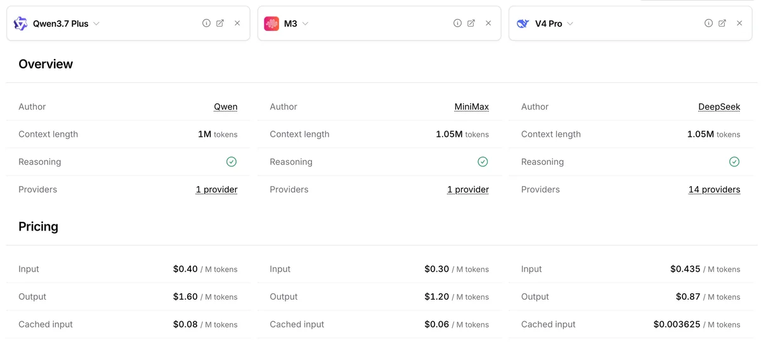Screen dimensions: 761x344
Task: Click the Overview section heading
Action: 46,64
